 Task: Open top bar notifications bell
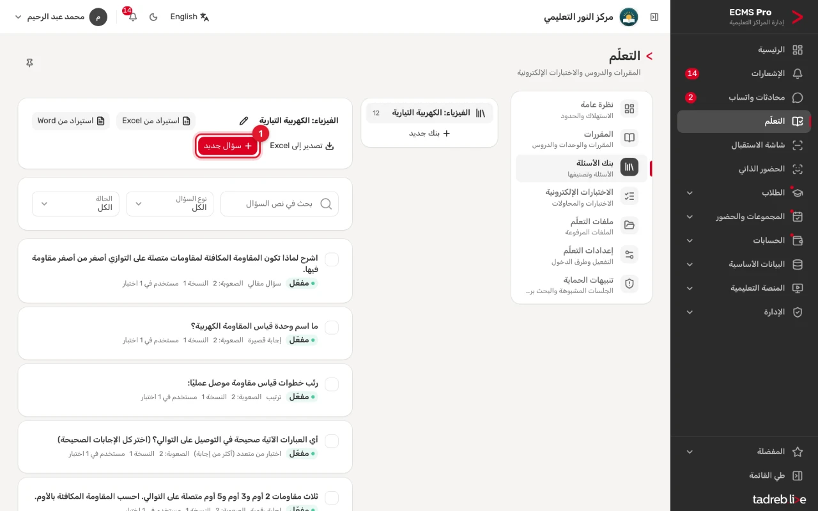point(132,17)
